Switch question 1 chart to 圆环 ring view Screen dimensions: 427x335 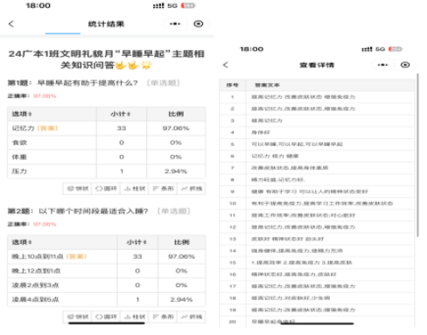click(106, 189)
